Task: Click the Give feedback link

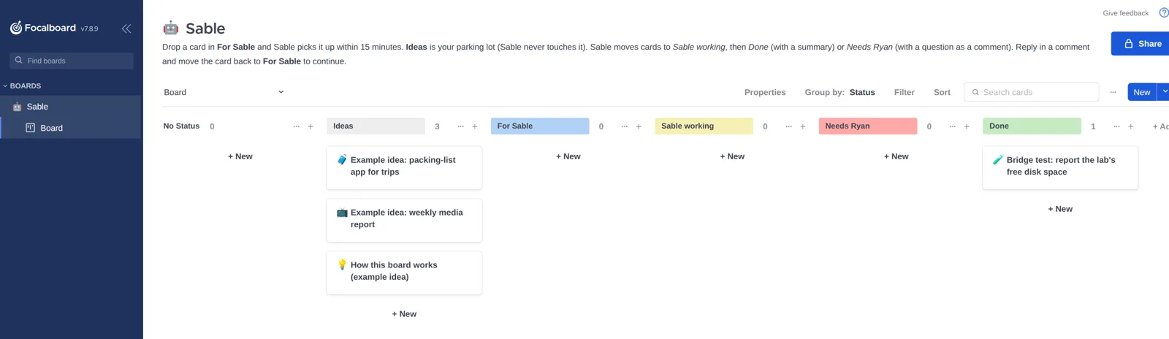Action: 1125,13
